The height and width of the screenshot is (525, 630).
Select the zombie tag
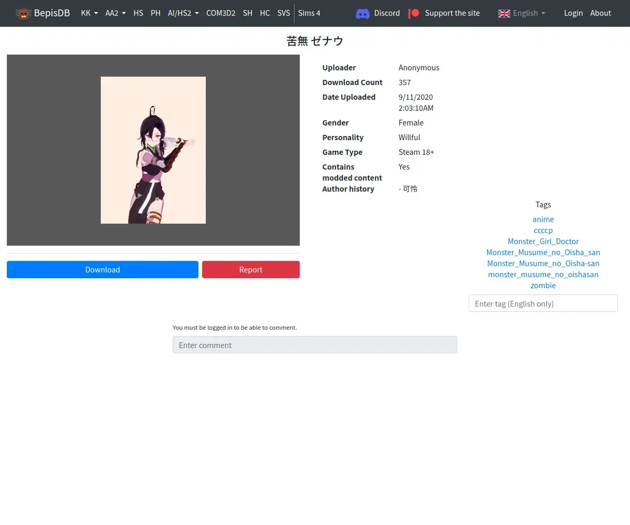click(x=543, y=286)
